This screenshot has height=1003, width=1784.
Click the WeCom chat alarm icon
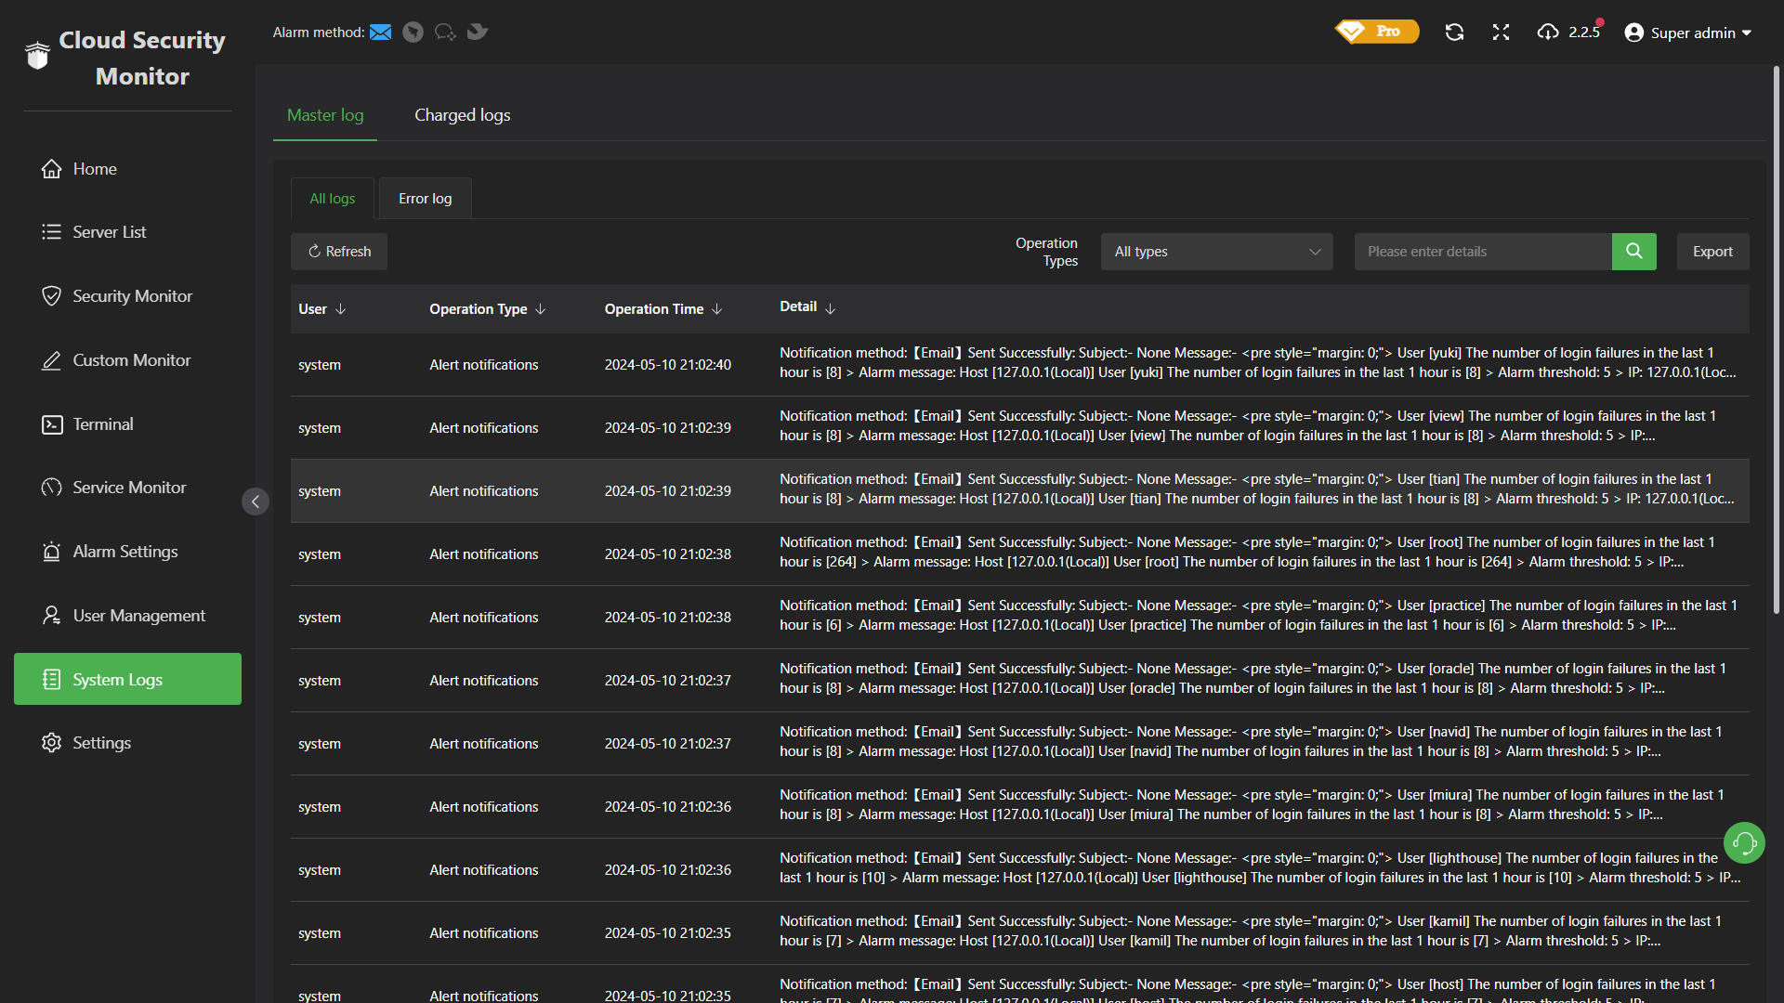click(x=445, y=33)
